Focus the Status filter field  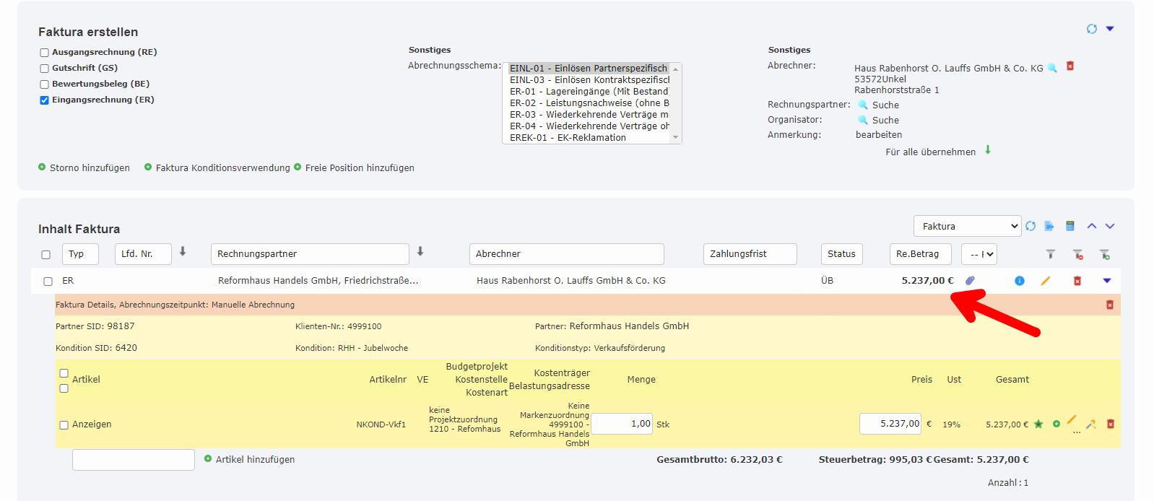point(841,254)
